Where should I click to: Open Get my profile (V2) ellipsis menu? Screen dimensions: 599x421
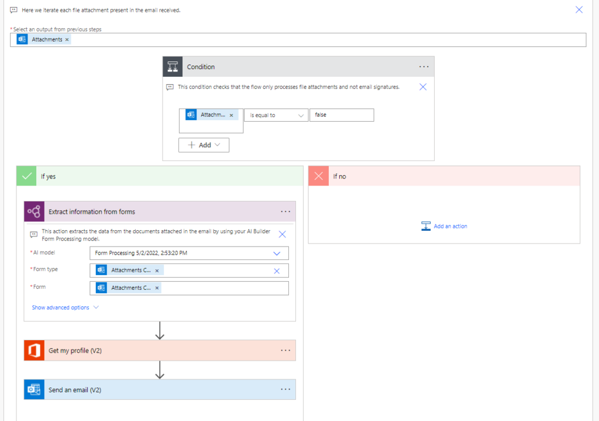pos(285,350)
